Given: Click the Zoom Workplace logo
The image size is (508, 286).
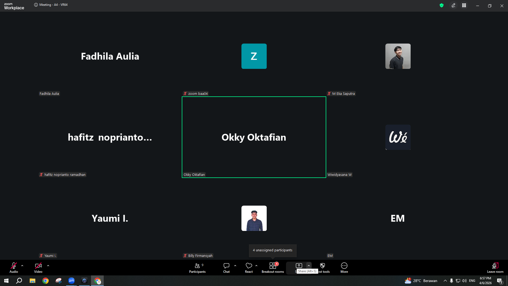Looking at the screenshot, I should tap(14, 6).
